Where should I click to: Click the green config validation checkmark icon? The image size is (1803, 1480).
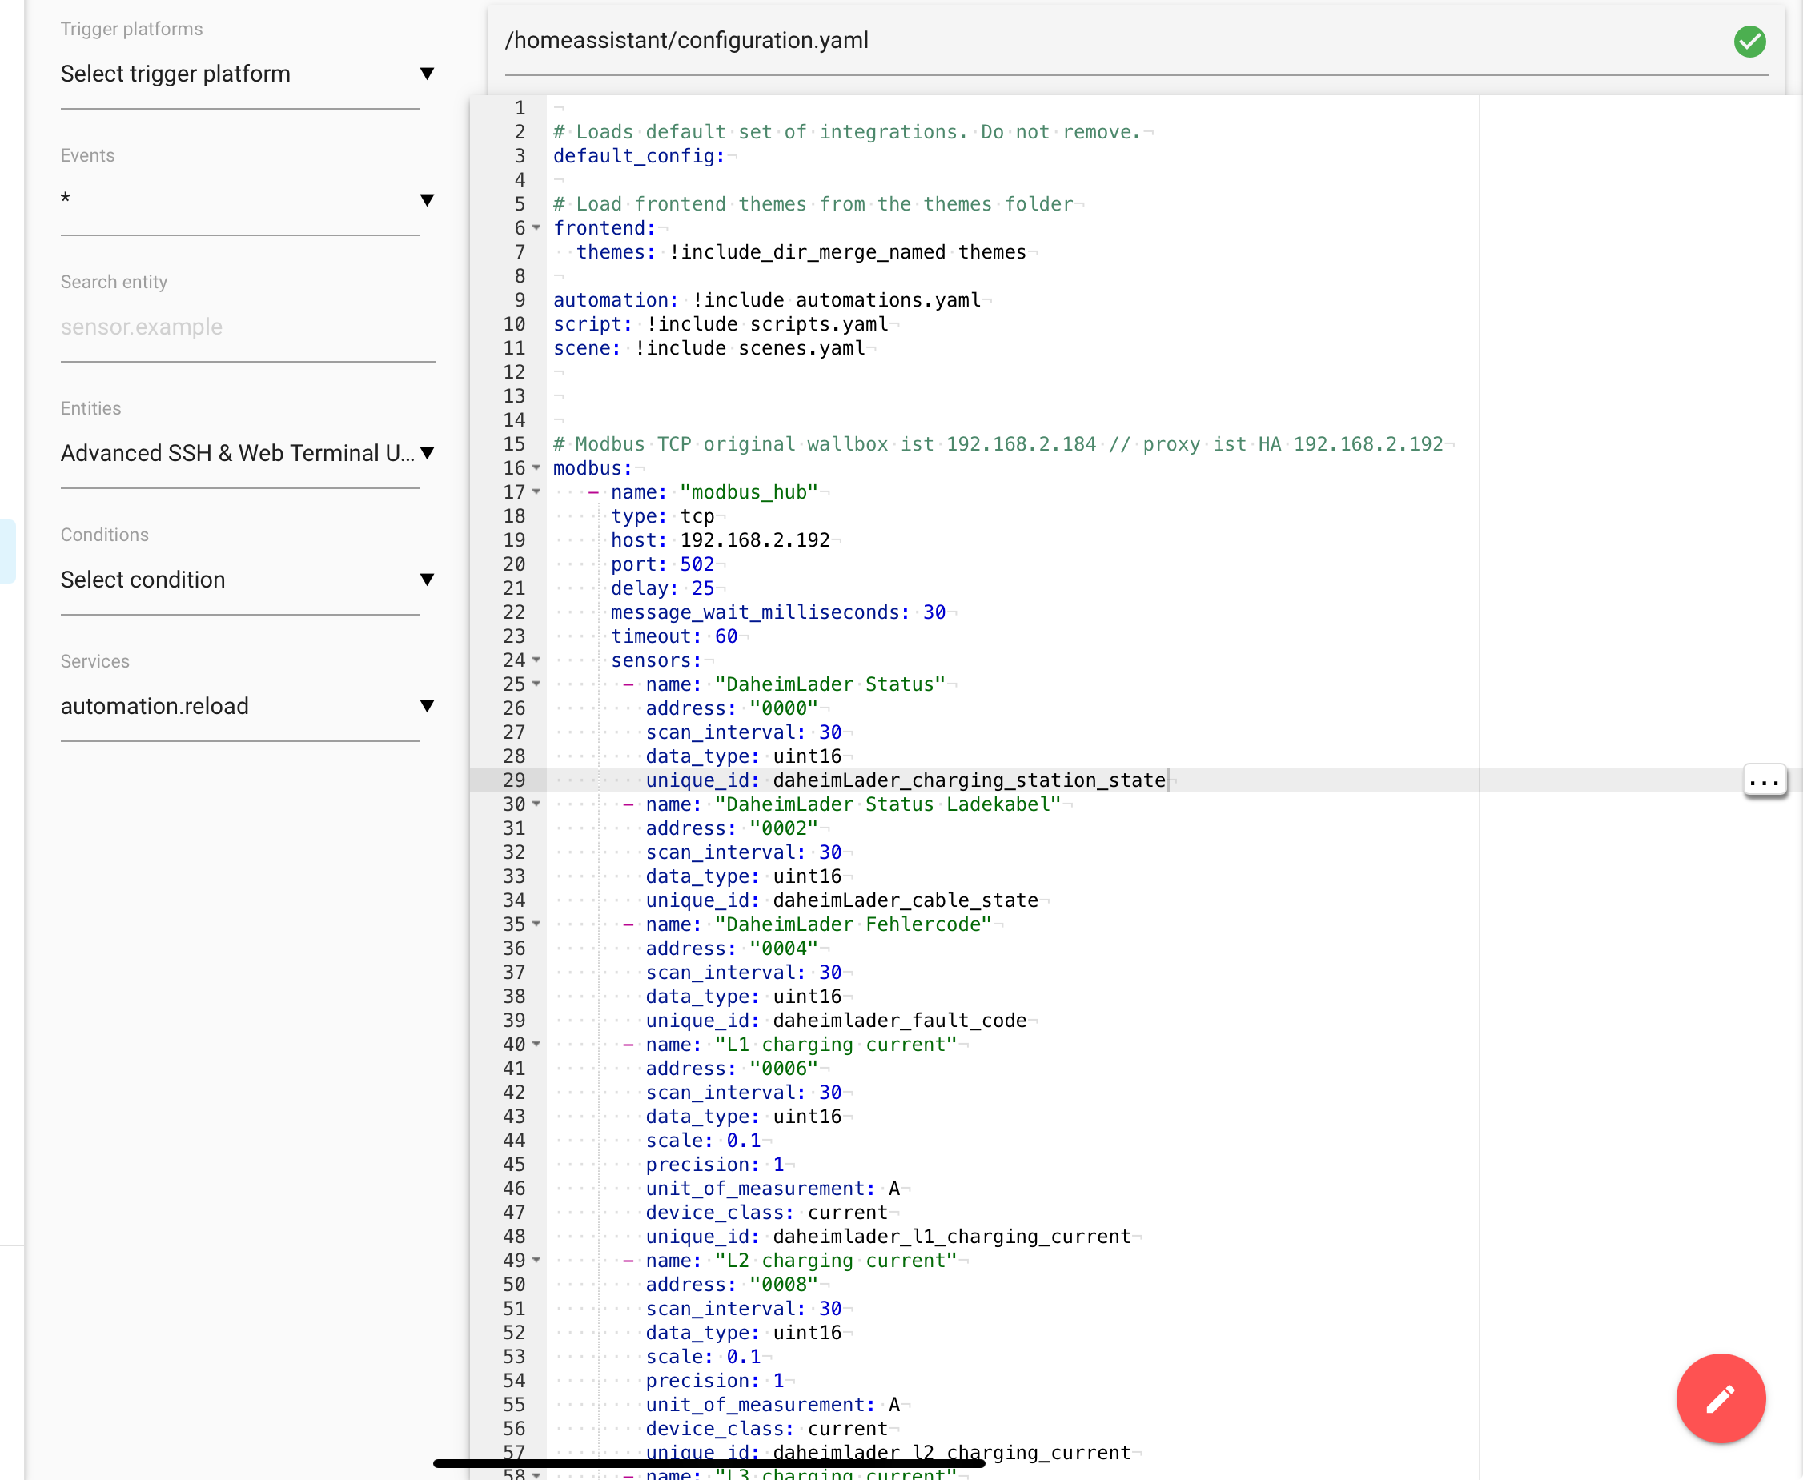[1749, 40]
